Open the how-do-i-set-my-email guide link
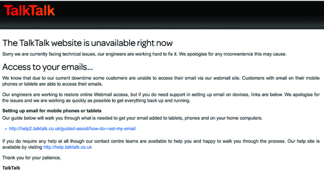This screenshot has width=324, height=177. [72, 129]
